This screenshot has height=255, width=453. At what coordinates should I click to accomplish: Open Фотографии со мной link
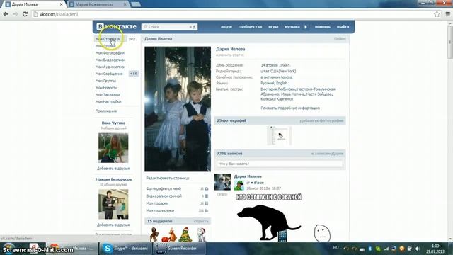(164, 188)
